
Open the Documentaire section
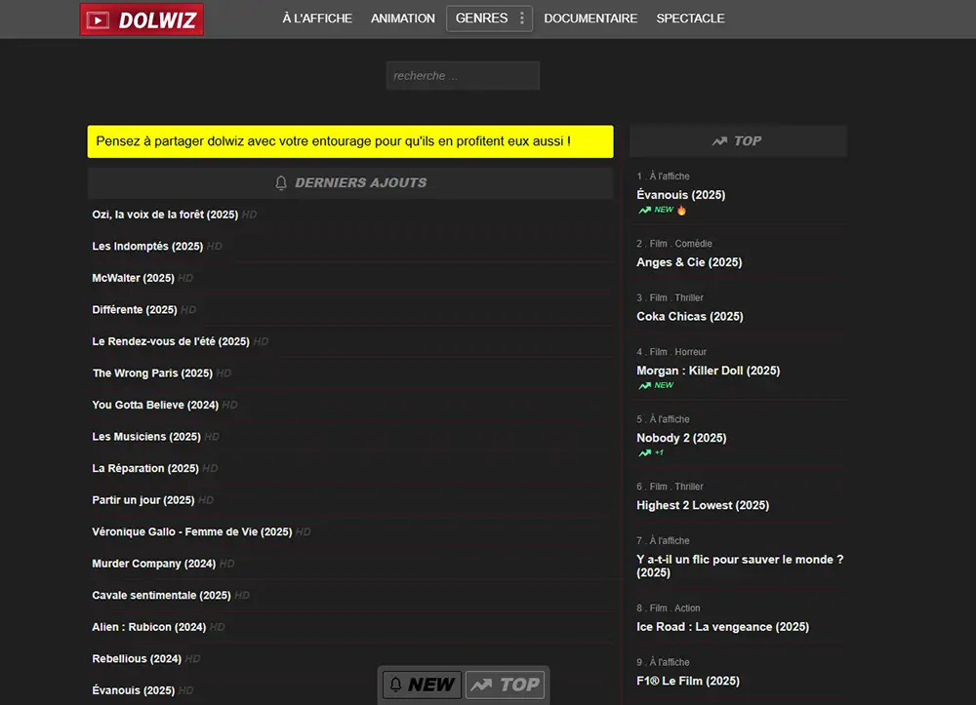590,19
